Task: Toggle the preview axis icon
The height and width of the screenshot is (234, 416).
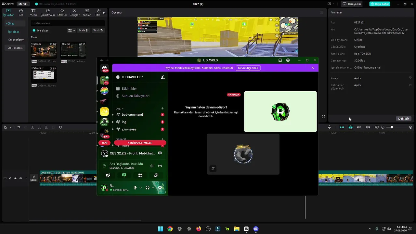Action: click(368, 127)
